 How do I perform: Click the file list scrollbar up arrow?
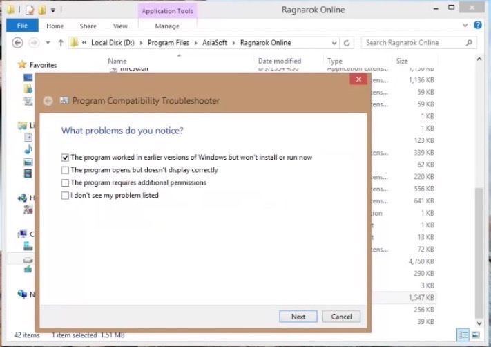tap(479, 59)
